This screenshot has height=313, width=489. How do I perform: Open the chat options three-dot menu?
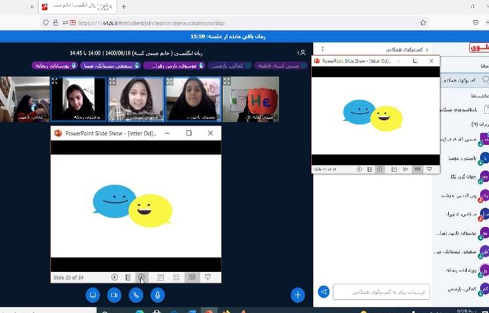322,49
